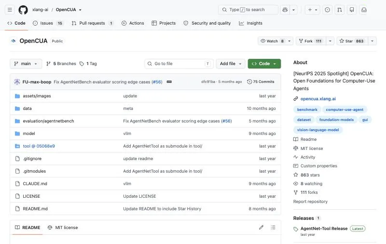Viewport: 386px width, 244px height.
Task: Open the 863 stars link in About
Action: pyautogui.click(x=310, y=175)
